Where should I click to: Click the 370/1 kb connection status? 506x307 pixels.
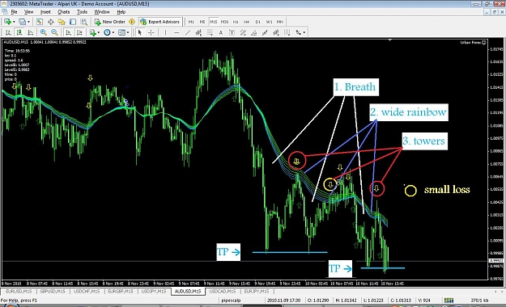pos(479,301)
